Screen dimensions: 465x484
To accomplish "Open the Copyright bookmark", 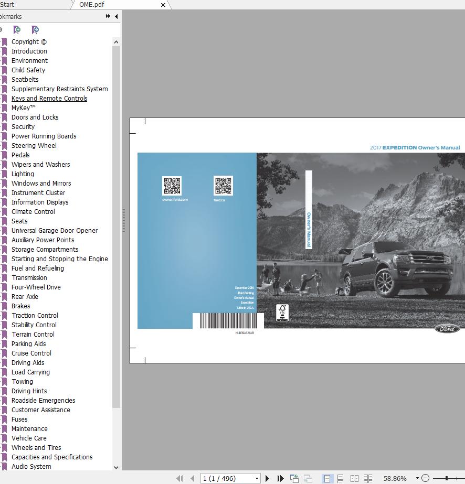I will (29, 42).
